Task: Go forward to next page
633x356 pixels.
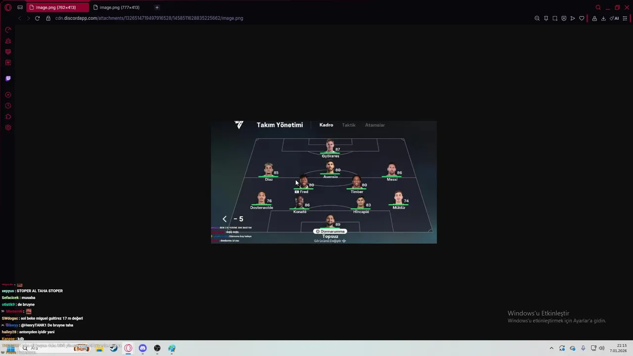Action: (x=28, y=18)
